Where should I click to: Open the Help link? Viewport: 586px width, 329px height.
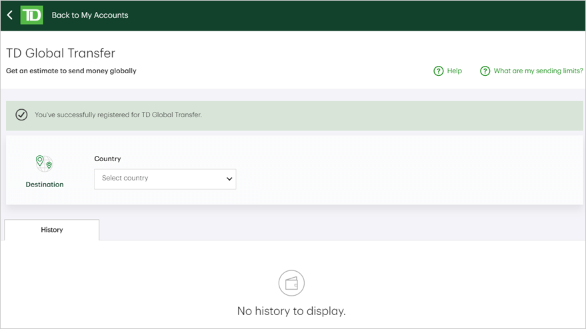pyautogui.click(x=455, y=71)
